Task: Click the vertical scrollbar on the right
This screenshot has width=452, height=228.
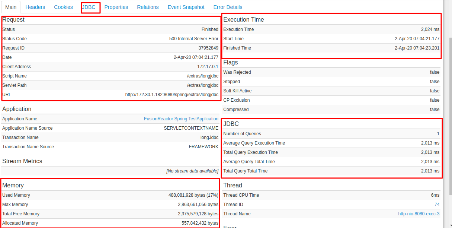Action: point(449,112)
